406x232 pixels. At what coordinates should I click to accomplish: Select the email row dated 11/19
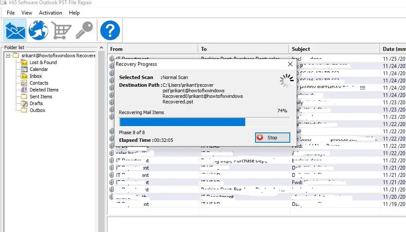257,204
